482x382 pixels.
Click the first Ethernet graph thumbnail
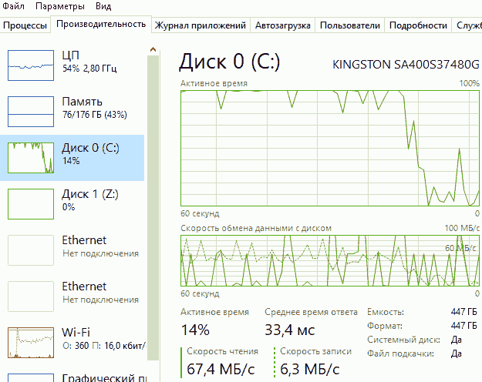pos(30,250)
